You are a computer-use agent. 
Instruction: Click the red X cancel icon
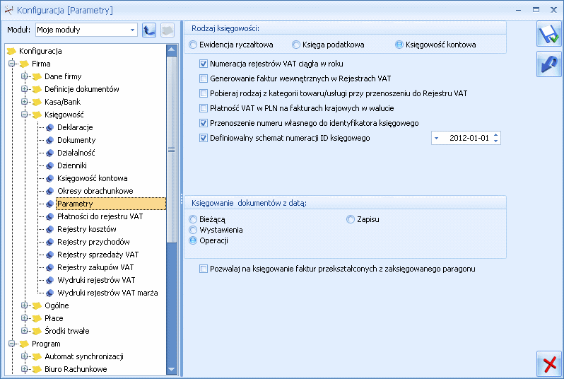point(549,363)
